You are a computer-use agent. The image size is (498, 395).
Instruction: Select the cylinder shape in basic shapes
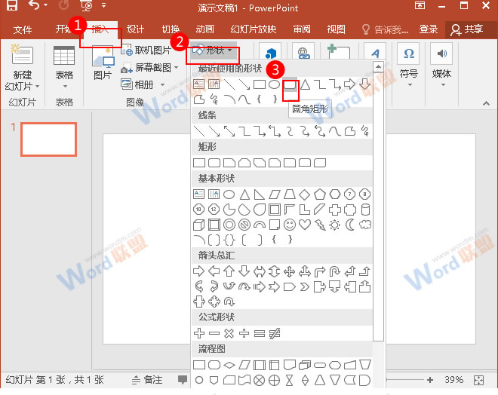(x=365, y=209)
